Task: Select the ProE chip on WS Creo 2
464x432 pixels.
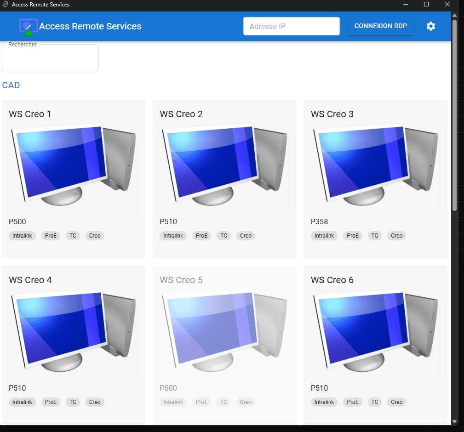Action: click(x=201, y=236)
